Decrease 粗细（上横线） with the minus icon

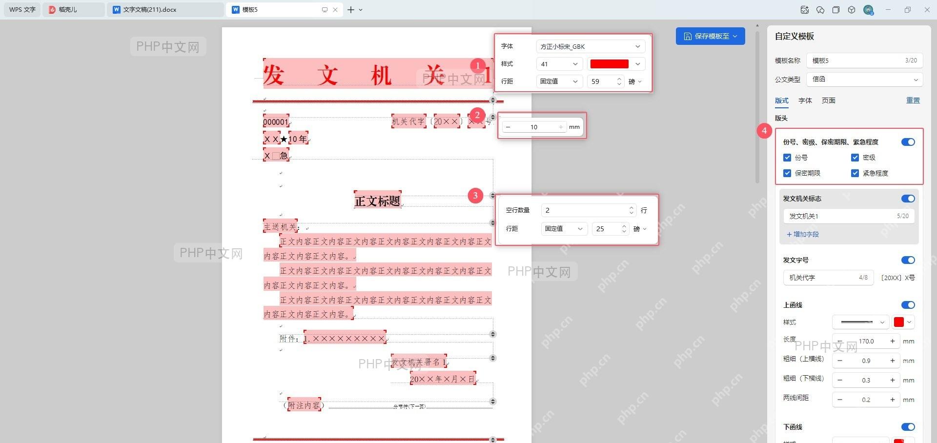pos(840,361)
